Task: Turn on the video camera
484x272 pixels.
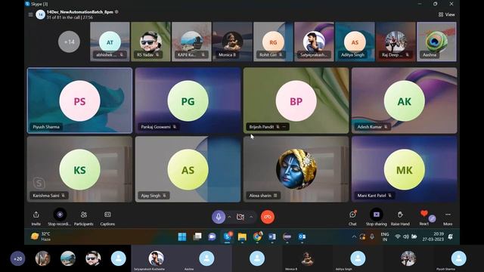Action: (x=240, y=217)
